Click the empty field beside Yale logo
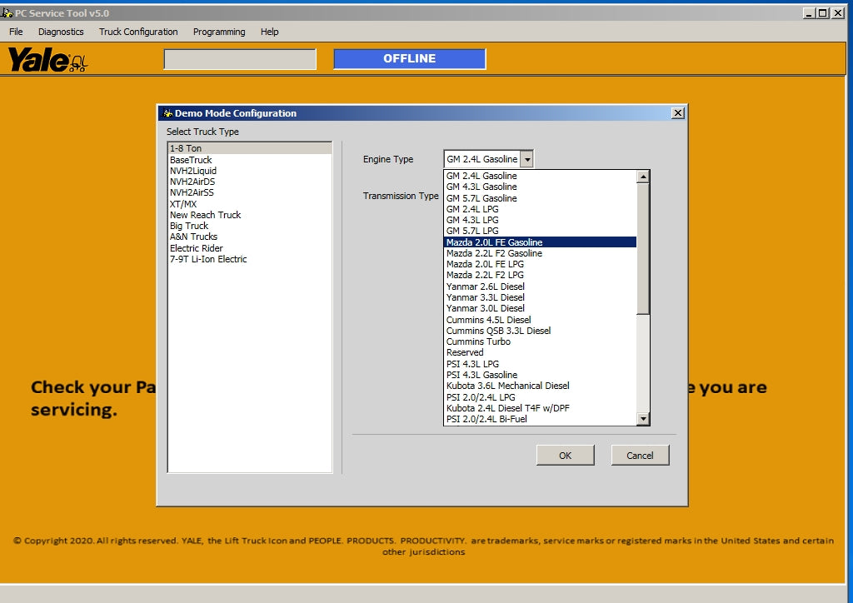This screenshot has height=603, width=853. (240, 59)
